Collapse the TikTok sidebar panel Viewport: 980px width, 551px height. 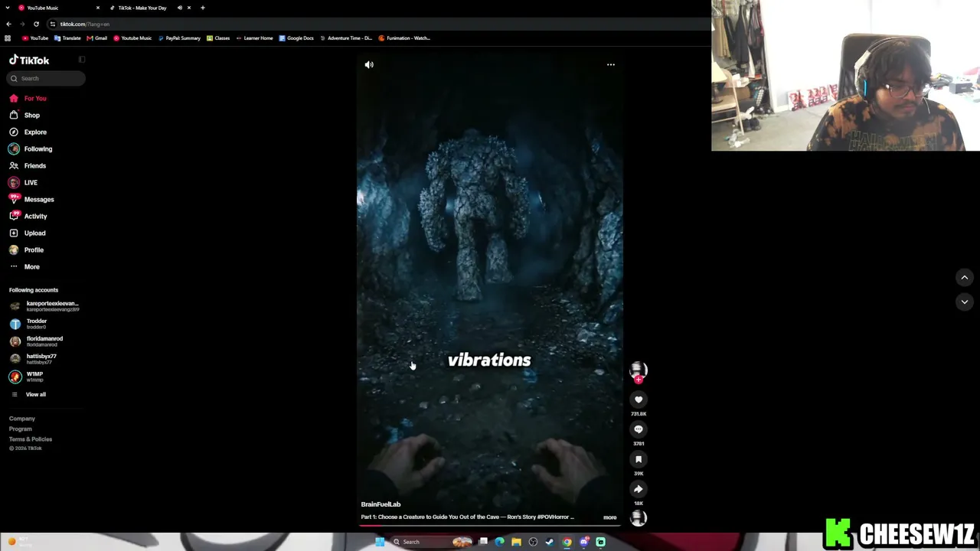click(x=82, y=60)
